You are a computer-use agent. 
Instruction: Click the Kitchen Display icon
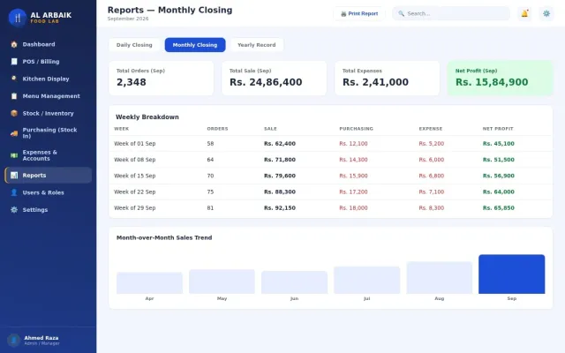[x=14, y=79]
